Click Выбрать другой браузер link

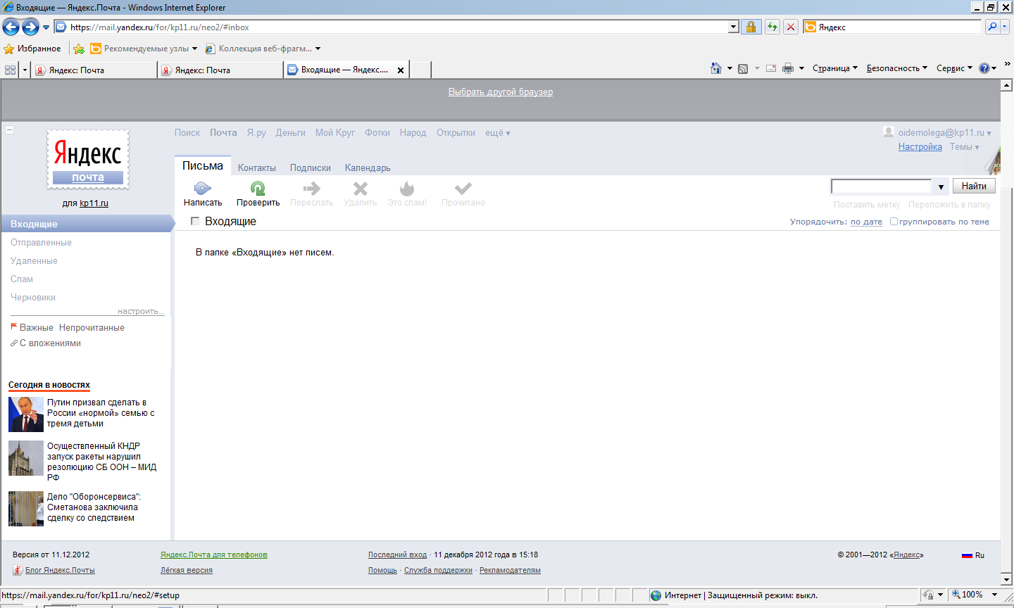point(501,91)
